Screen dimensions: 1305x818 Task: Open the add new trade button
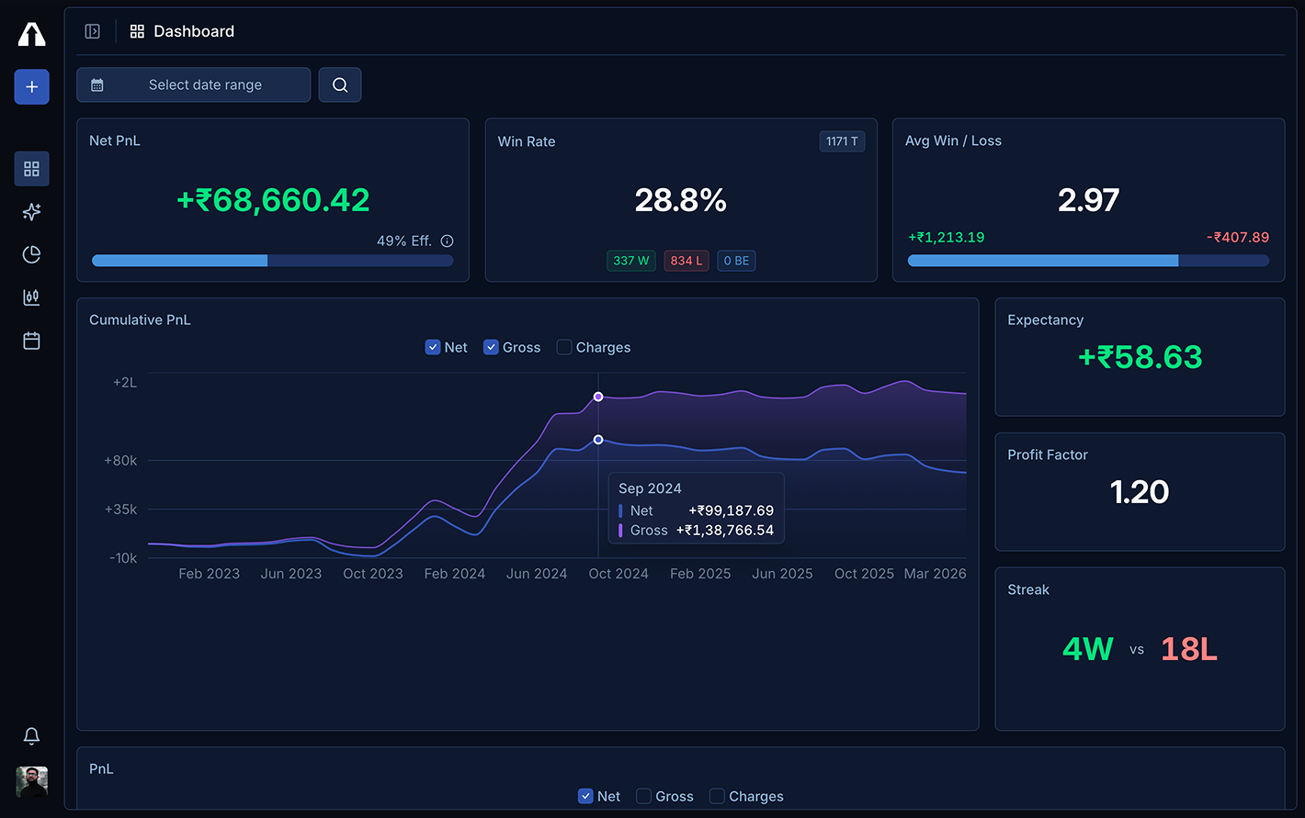coord(31,86)
